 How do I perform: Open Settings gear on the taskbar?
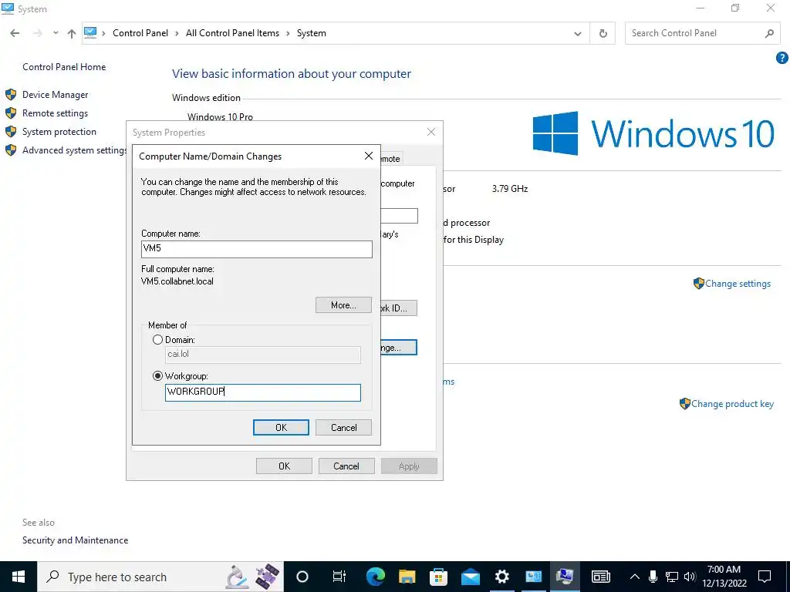(x=501, y=577)
